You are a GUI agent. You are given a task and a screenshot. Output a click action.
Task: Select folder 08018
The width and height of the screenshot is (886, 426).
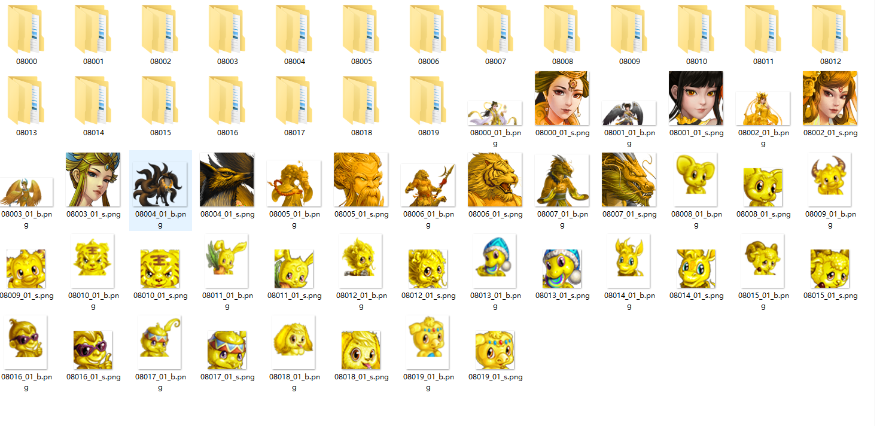361,101
